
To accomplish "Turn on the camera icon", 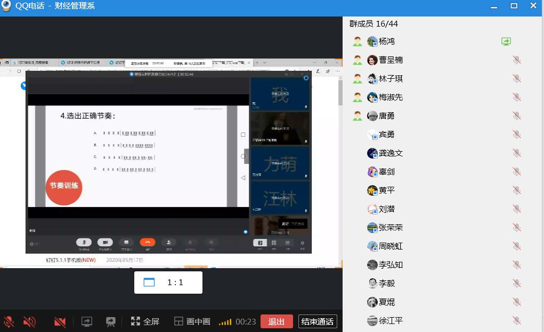I will coord(59,322).
